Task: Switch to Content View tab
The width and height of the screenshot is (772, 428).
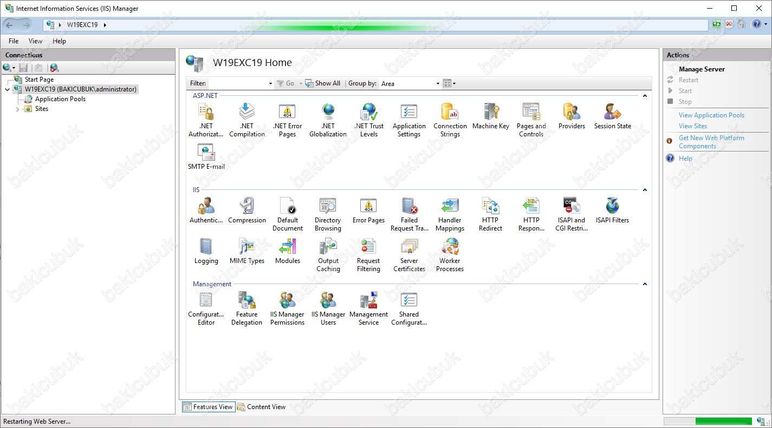Action: coord(261,407)
